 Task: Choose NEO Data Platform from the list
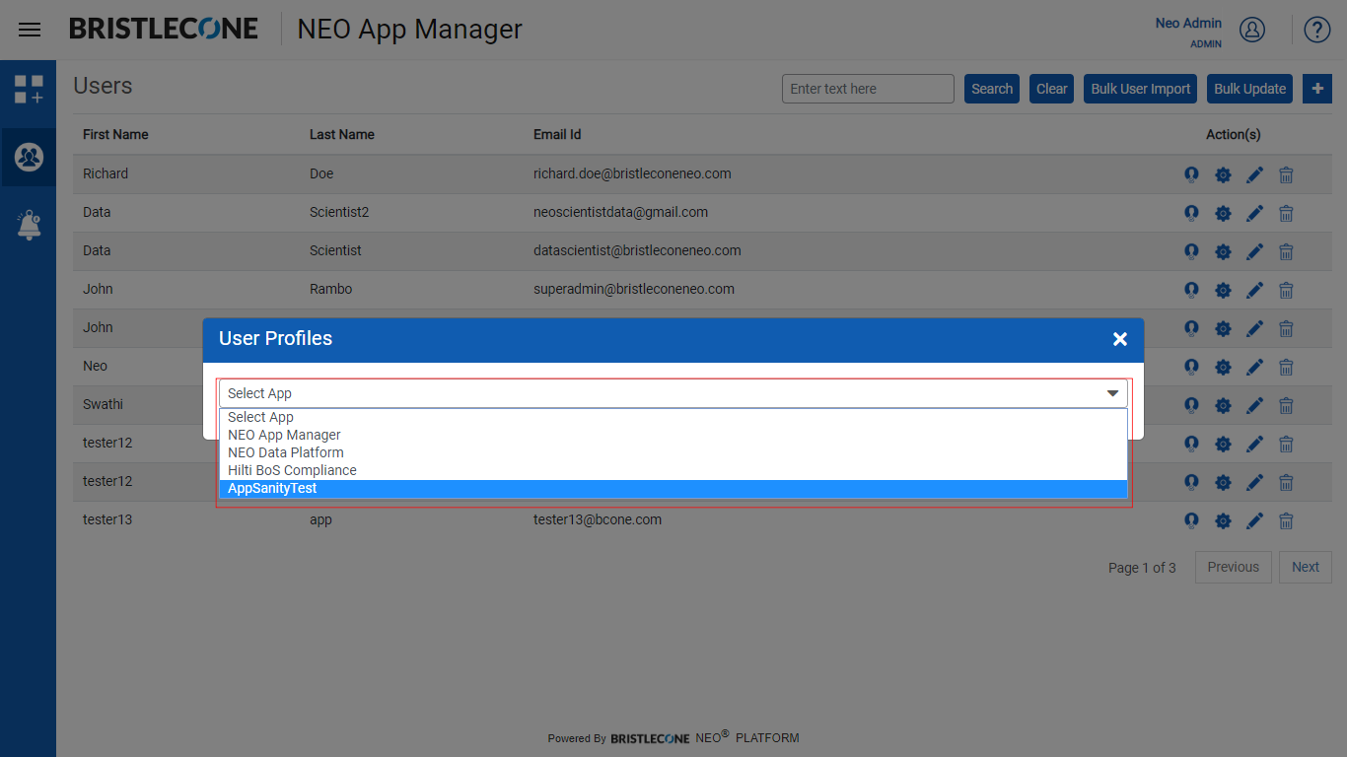[673, 452]
